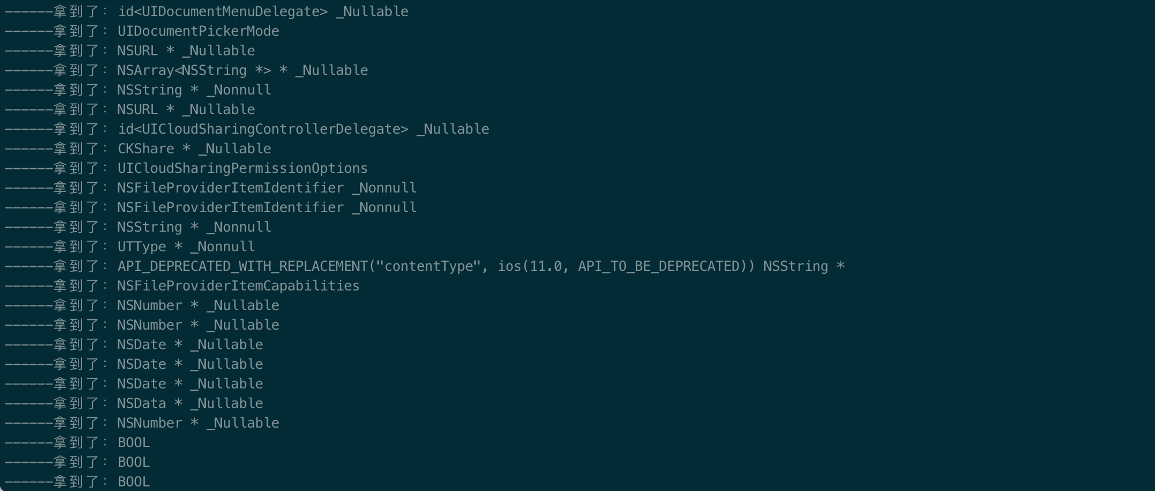1155x491 pixels.
Task: Select the UIDocumentPickerMode output line
Action: coord(142,31)
